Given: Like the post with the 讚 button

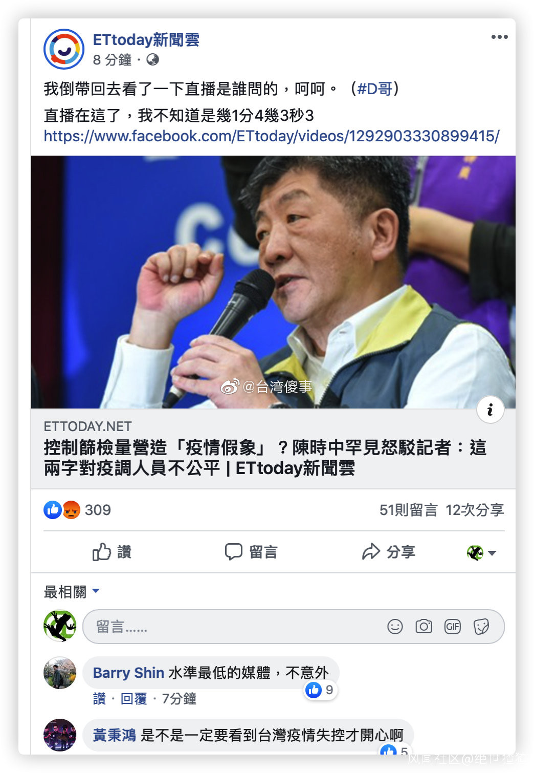Looking at the screenshot, I should click(112, 552).
